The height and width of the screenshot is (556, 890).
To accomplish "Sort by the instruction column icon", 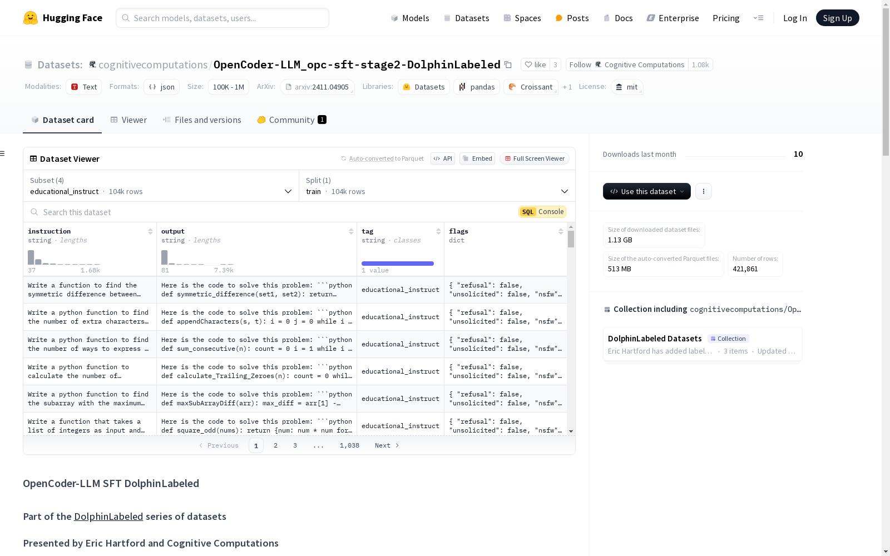I will pyautogui.click(x=150, y=231).
